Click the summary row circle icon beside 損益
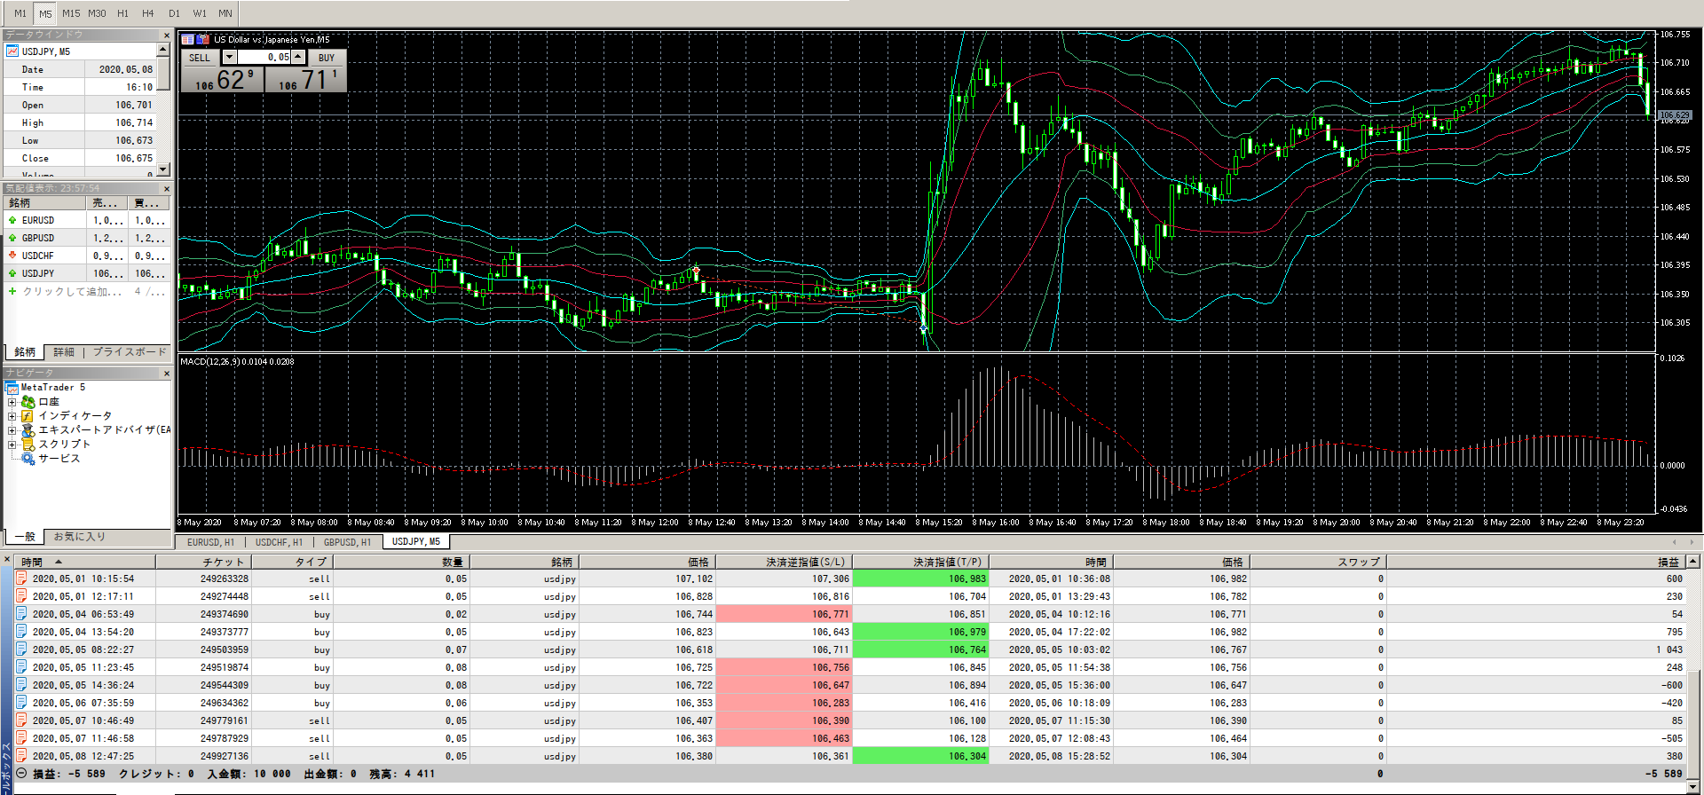 click(x=21, y=774)
